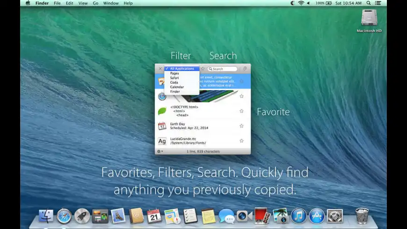Open the File menu
The image size is (407, 229).
[x=57, y=3]
